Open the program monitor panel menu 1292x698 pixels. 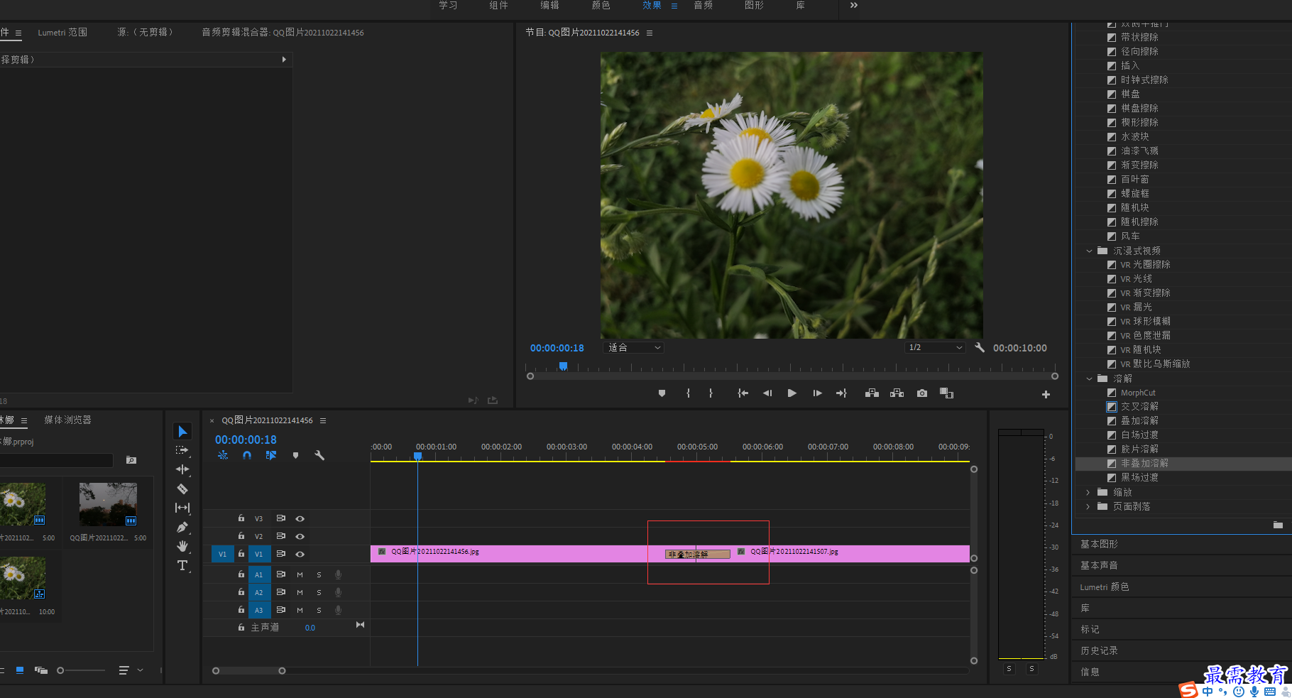pyautogui.click(x=649, y=33)
